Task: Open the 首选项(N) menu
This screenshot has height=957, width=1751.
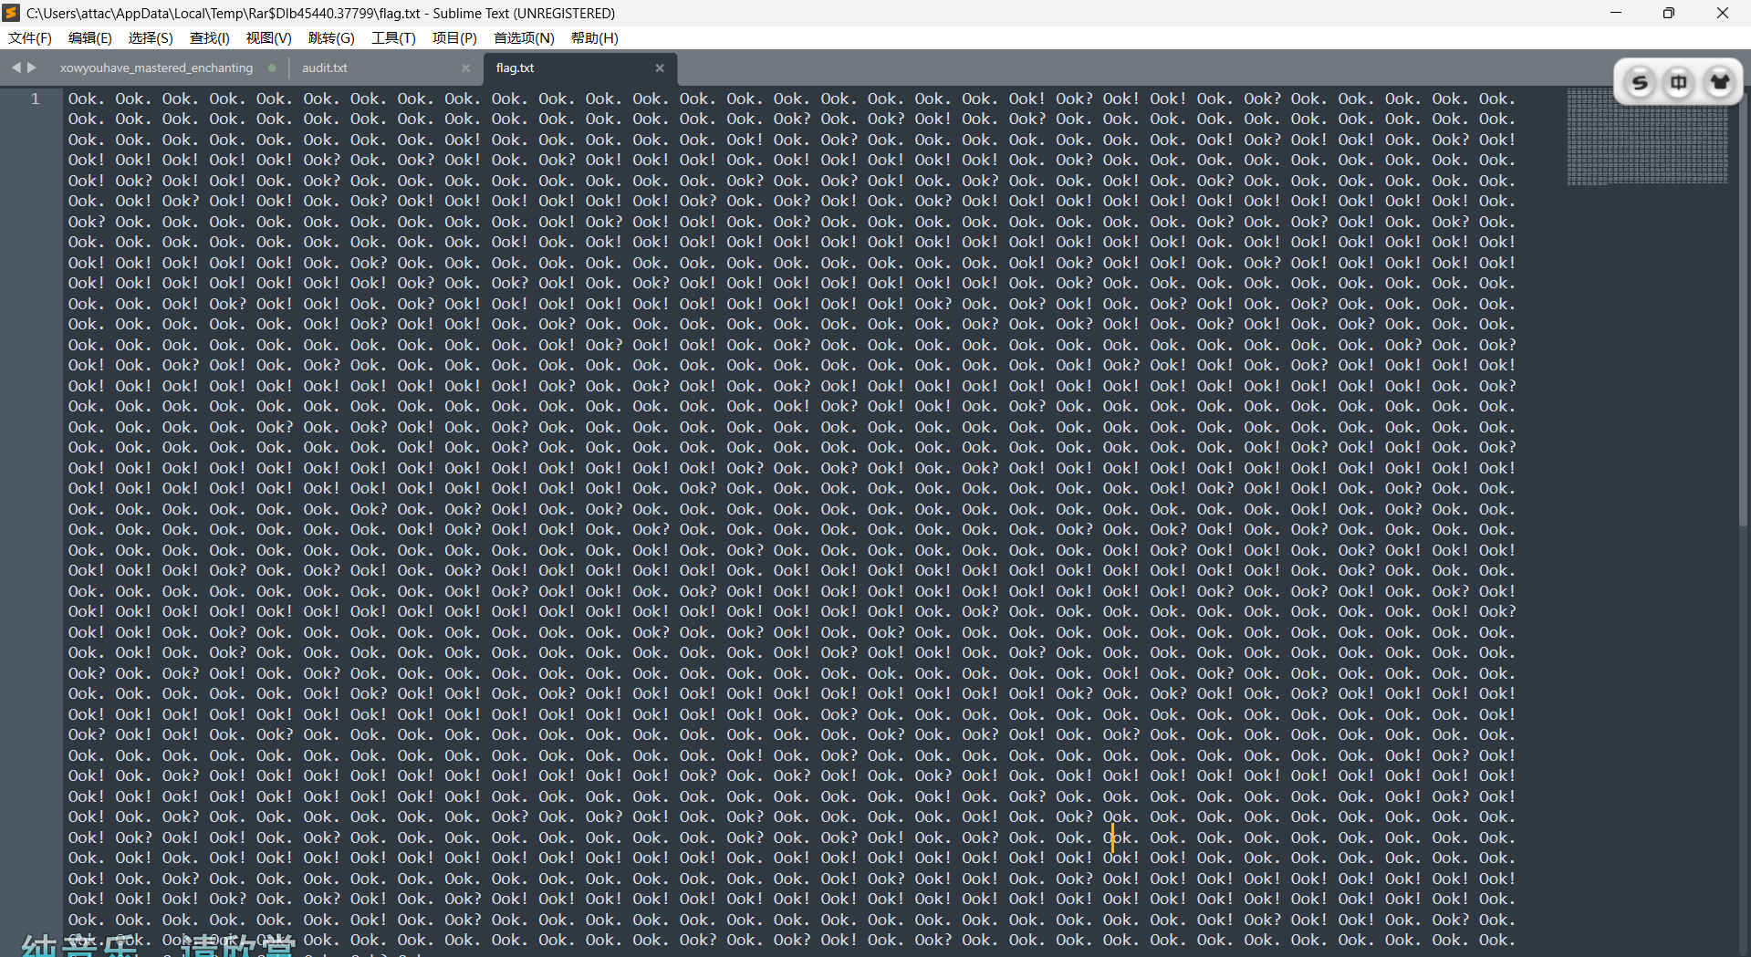Action: pos(522,37)
